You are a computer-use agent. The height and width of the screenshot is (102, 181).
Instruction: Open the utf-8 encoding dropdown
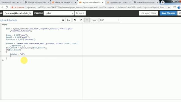click(59, 13)
